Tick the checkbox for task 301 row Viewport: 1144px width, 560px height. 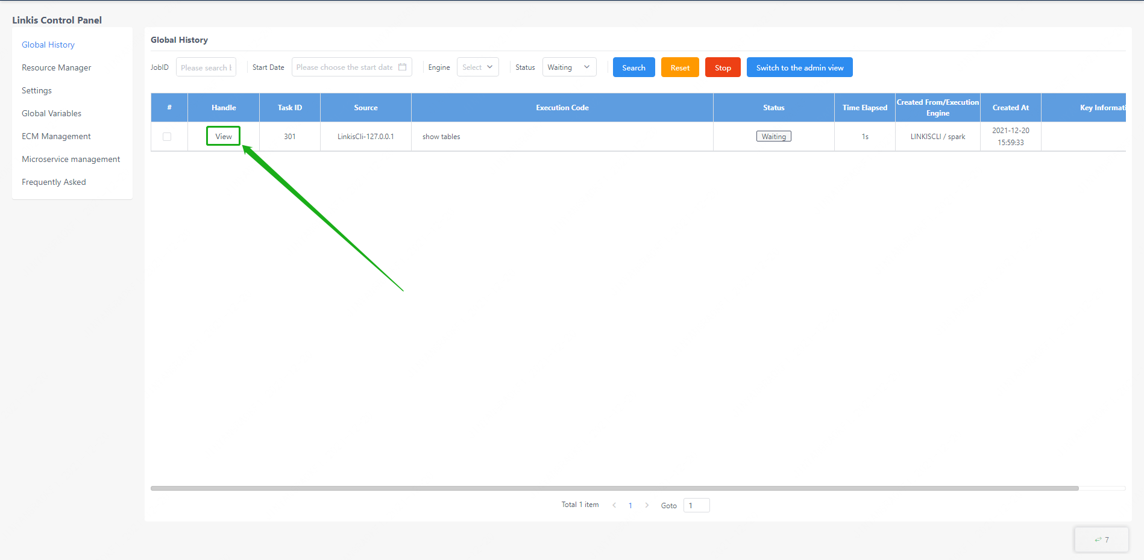point(167,137)
